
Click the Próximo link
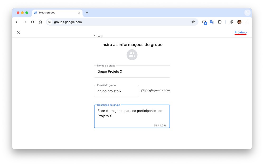[x=241, y=32]
